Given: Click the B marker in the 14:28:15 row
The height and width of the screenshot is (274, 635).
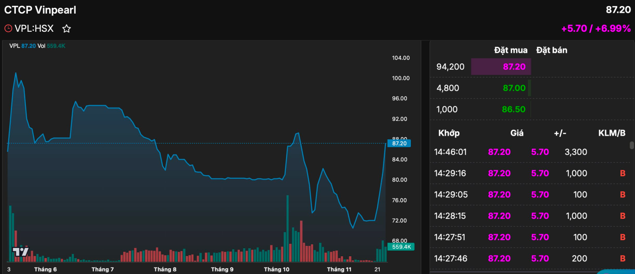Looking at the screenshot, I should (623, 216).
